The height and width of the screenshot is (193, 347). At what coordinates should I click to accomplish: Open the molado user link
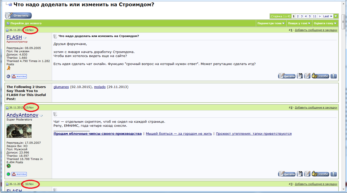coord(100,87)
